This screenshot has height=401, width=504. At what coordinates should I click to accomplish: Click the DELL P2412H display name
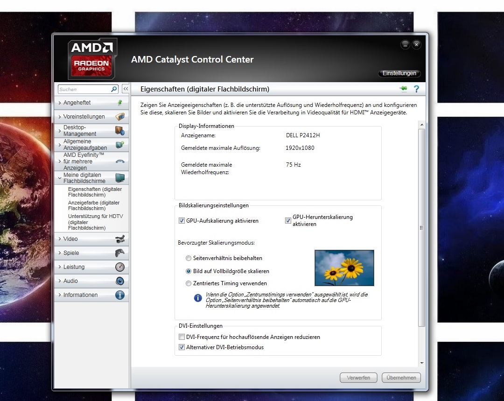tap(303, 135)
